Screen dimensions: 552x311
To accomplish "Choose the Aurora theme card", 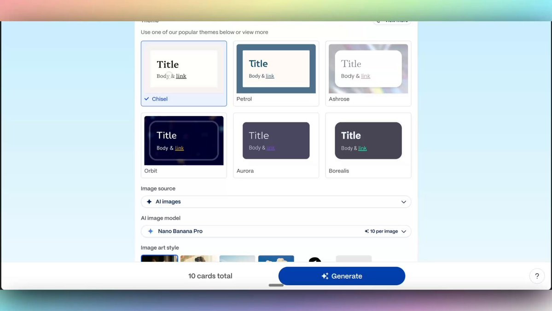I will tap(276, 145).
